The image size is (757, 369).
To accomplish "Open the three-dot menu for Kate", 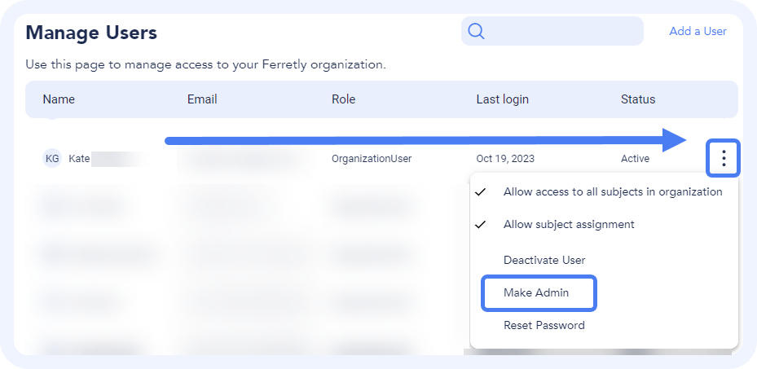I will click(x=724, y=158).
